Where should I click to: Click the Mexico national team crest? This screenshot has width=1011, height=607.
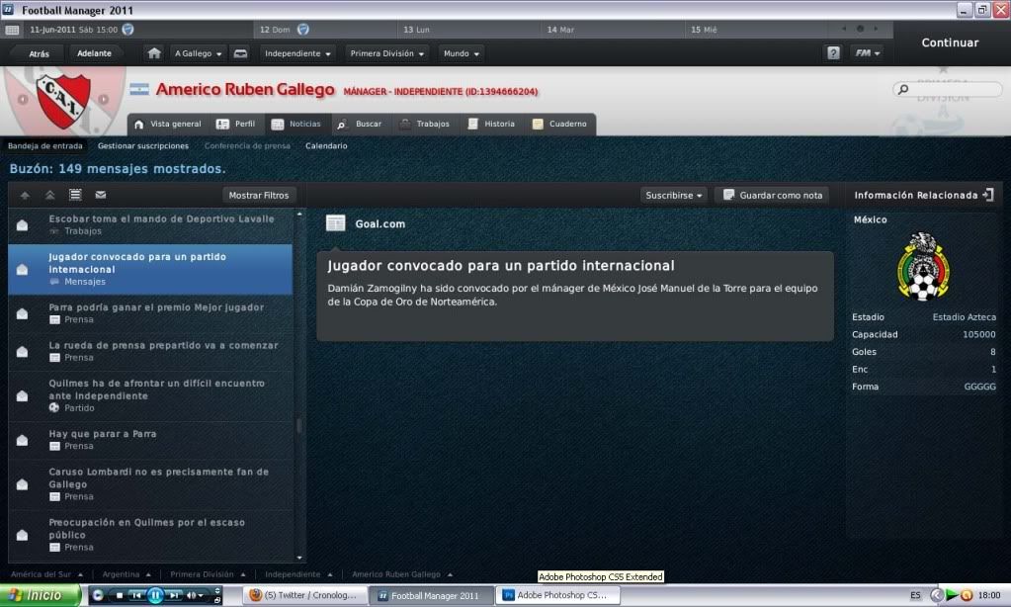[x=923, y=266]
